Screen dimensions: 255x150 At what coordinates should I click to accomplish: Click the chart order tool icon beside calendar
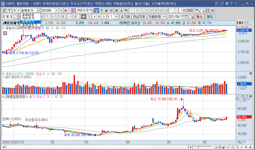pyautogui.click(x=192, y=17)
